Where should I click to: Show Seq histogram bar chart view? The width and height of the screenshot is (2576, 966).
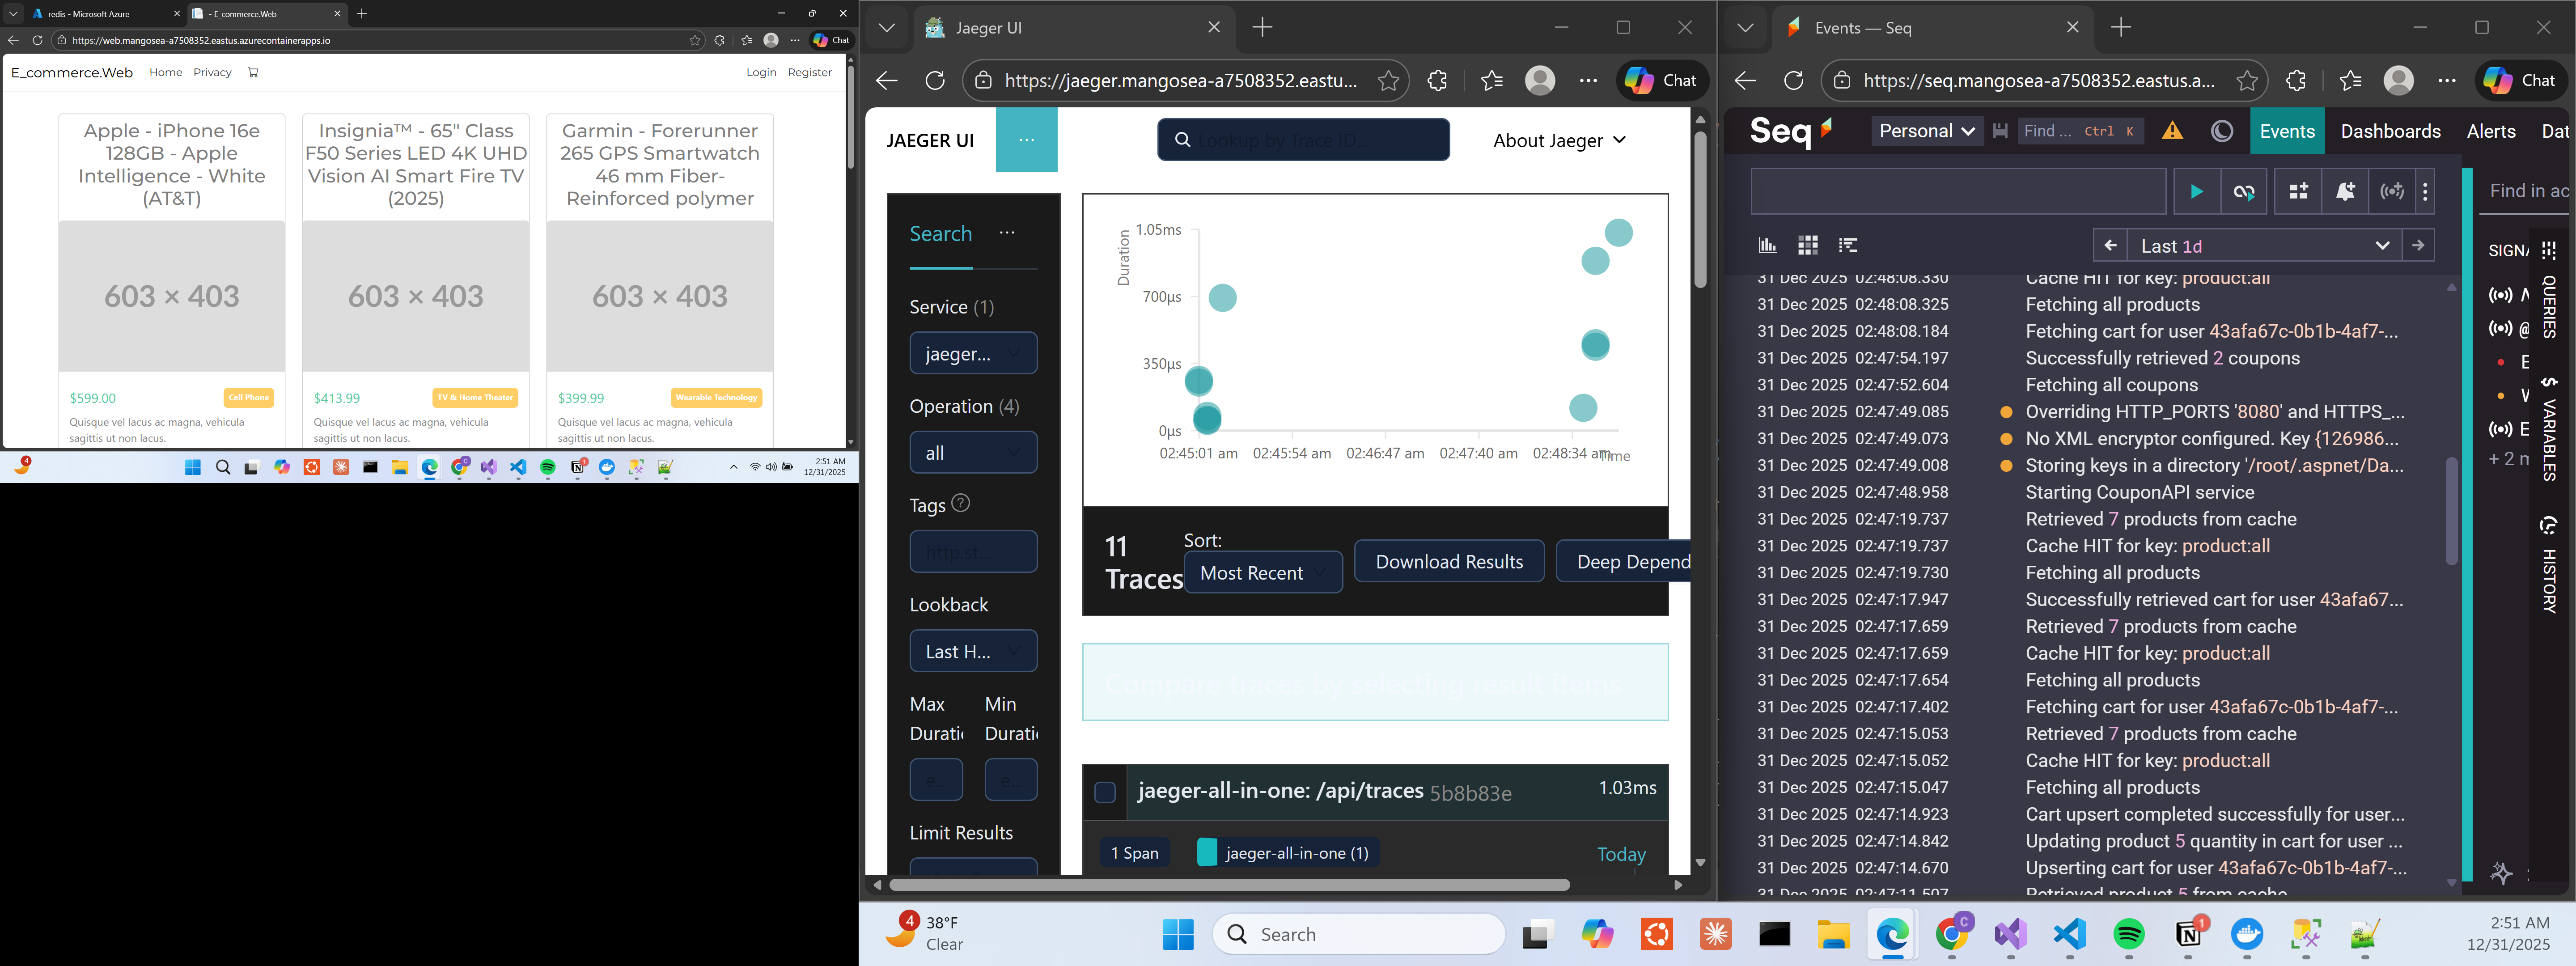[x=1768, y=246]
